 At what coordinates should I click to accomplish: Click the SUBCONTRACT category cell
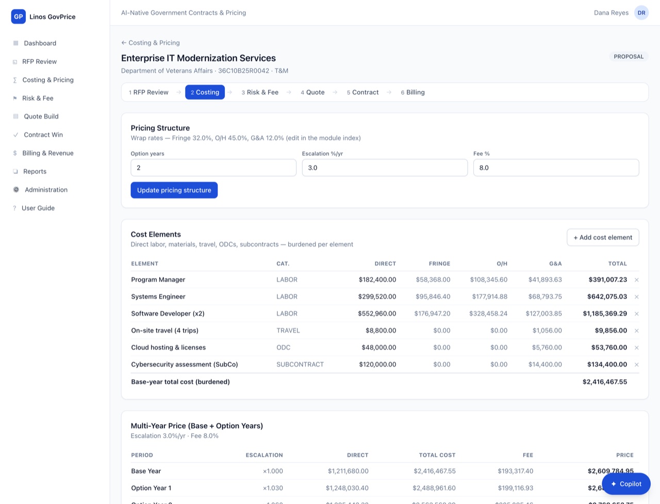tap(300, 365)
